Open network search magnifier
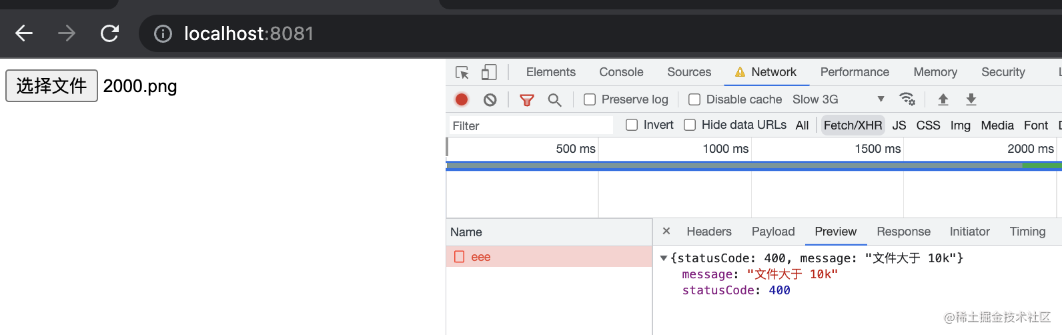1062x335 pixels. pos(554,99)
